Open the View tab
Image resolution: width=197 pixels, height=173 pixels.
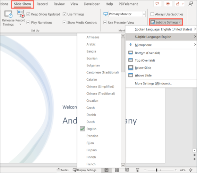tap(74, 4)
